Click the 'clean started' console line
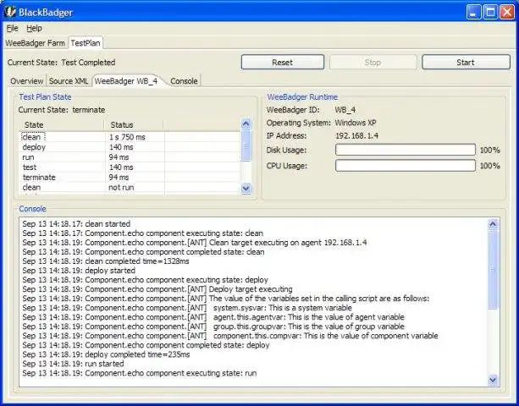The width and height of the screenshot is (519, 406). 76,224
